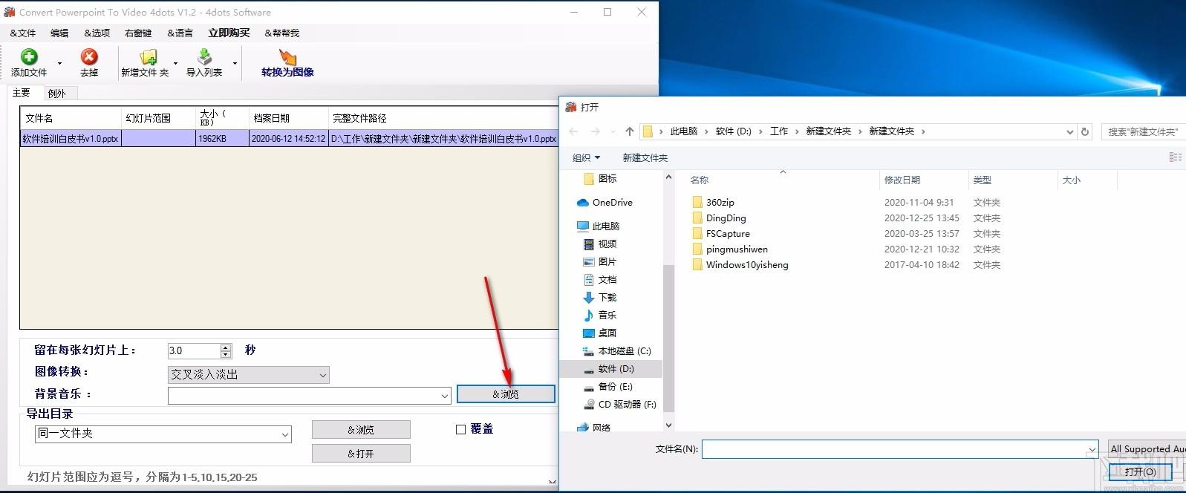This screenshot has width=1186, height=493.
Task: Click the red Remove icon
Action: (89, 57)
